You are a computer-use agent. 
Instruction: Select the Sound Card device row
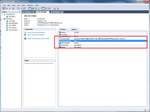103,45
